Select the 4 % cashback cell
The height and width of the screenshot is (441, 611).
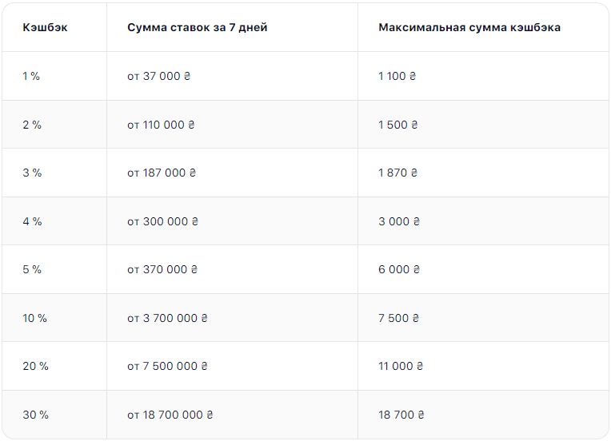pos(32,221)
